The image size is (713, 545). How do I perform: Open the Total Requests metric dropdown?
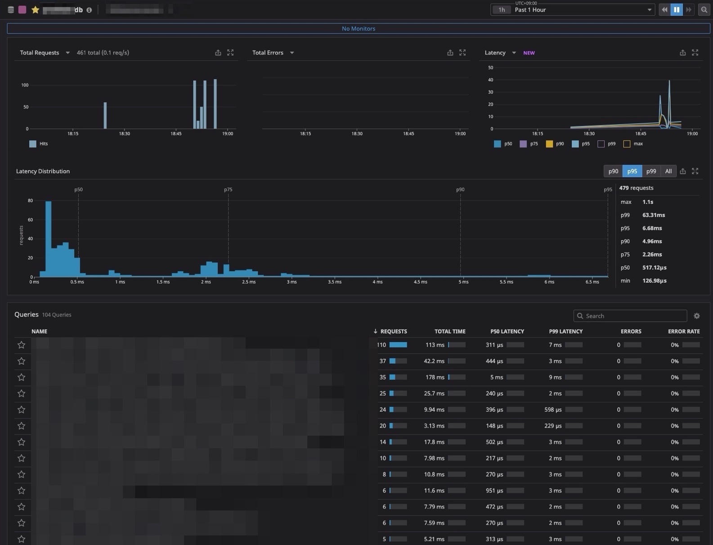coord(67,53)
